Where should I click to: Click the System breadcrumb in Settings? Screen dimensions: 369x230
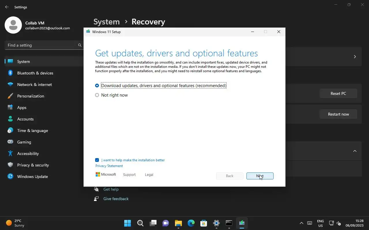tap(106, 22)
